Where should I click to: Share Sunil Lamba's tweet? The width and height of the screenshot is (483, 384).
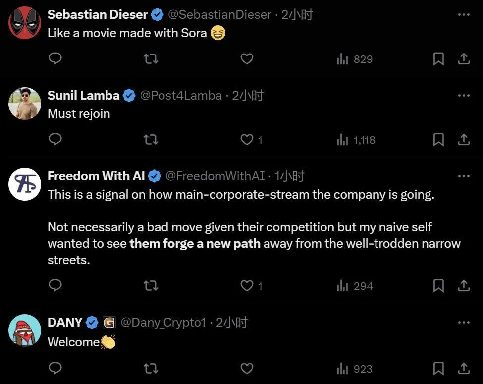(464, 140)
